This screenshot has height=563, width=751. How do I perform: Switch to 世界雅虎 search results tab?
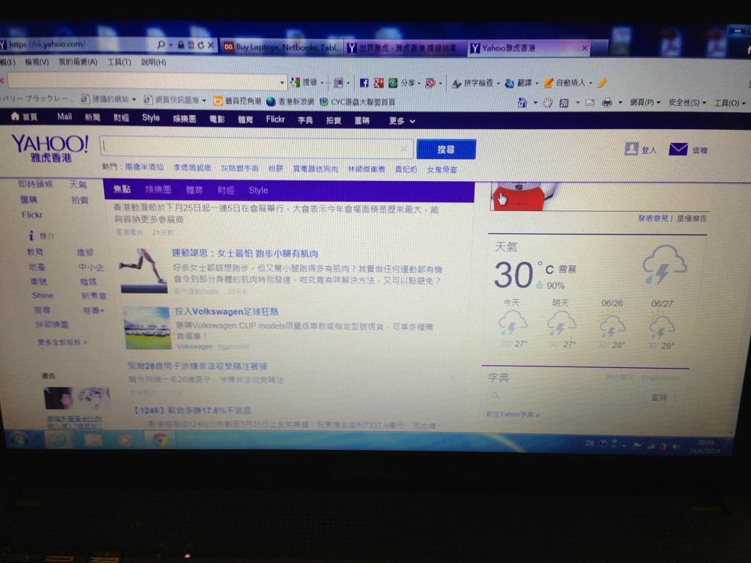[405, 48]
